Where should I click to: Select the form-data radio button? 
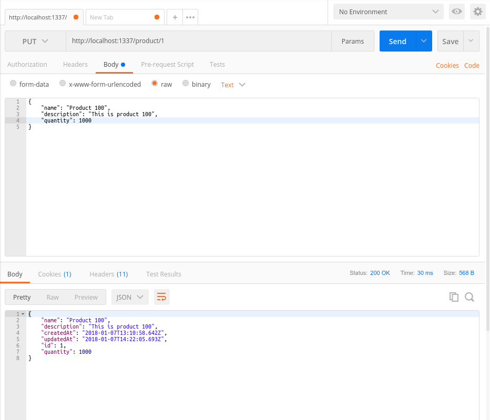click(x=13, y=84)
